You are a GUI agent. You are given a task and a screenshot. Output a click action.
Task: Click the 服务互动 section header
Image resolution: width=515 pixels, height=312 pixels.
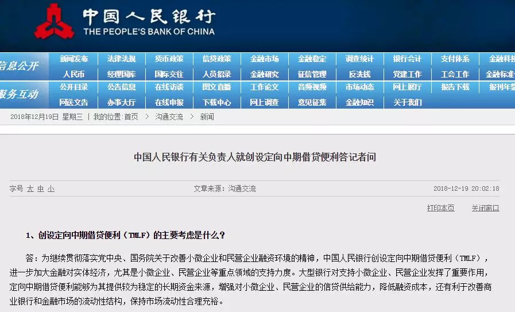[19, 94]
